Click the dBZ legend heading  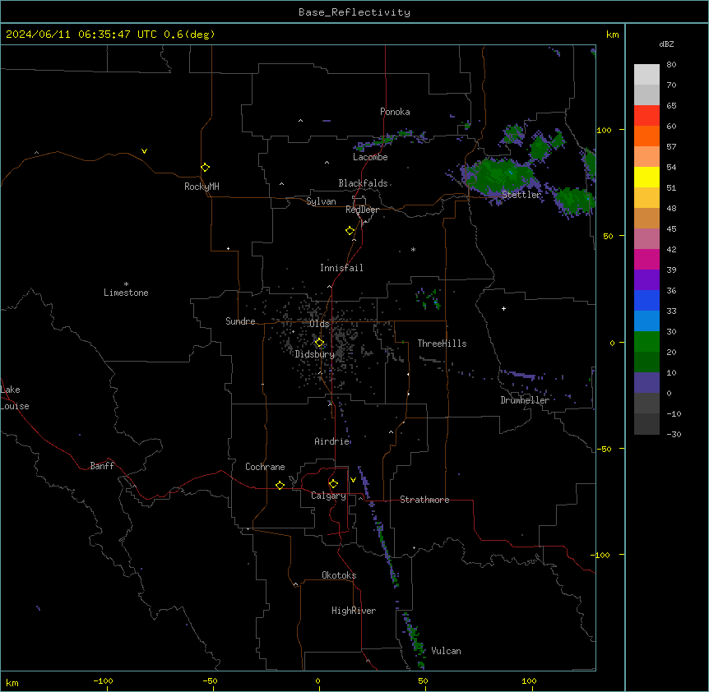666,44
